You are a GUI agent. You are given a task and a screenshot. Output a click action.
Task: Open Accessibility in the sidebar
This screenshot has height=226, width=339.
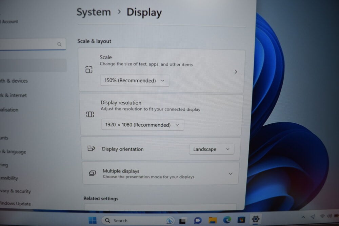(9, 178)
